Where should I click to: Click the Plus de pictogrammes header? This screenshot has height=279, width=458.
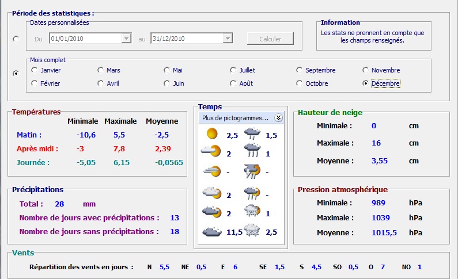[235, 118]
